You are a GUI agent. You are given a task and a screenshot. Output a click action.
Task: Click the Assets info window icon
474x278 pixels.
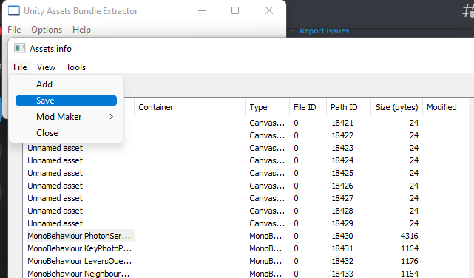coord(20,48)
